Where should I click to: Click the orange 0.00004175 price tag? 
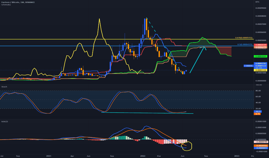coord(260,47)
